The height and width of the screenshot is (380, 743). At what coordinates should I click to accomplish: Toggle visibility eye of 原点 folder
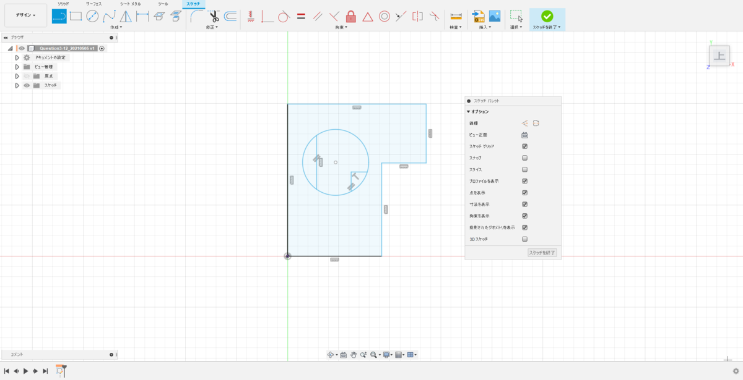coord(27,76)
